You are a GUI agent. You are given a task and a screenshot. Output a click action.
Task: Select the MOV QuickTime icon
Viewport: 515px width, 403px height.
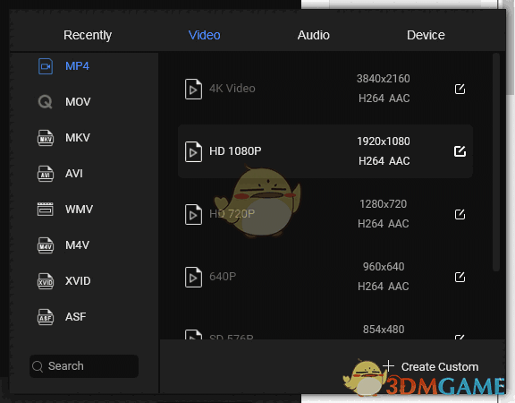[x=46, y=102]
